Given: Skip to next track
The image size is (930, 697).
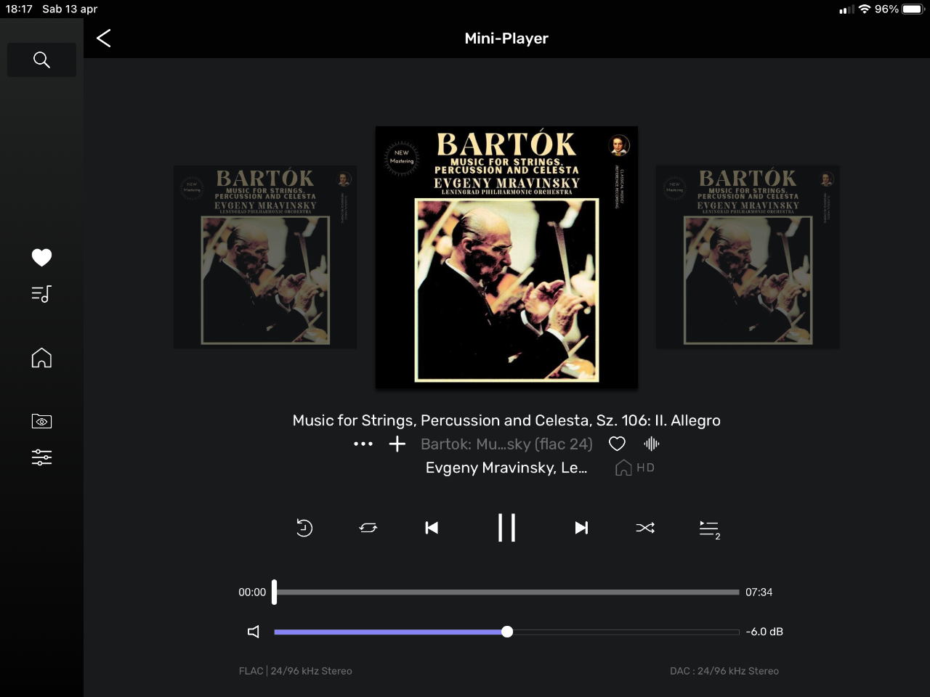Looking at the screenshot, I should pos(581,528).
